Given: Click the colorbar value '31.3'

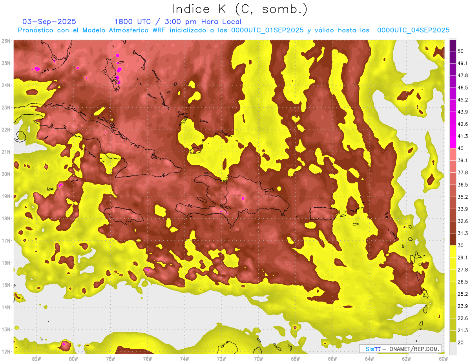Looking at the screenshot, I should point(463,233).
